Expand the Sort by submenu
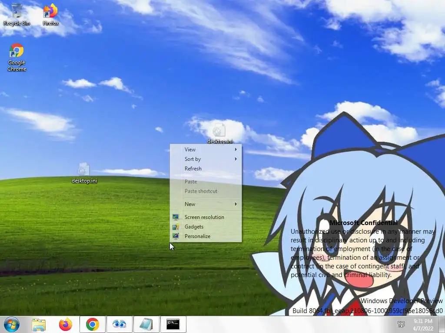 [206, 159]
